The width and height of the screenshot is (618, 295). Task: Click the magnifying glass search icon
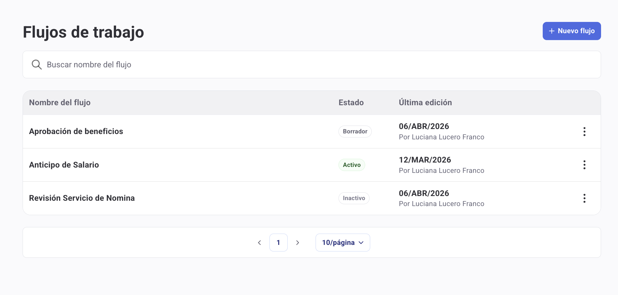pyautogui.click(x=37, y=65)
